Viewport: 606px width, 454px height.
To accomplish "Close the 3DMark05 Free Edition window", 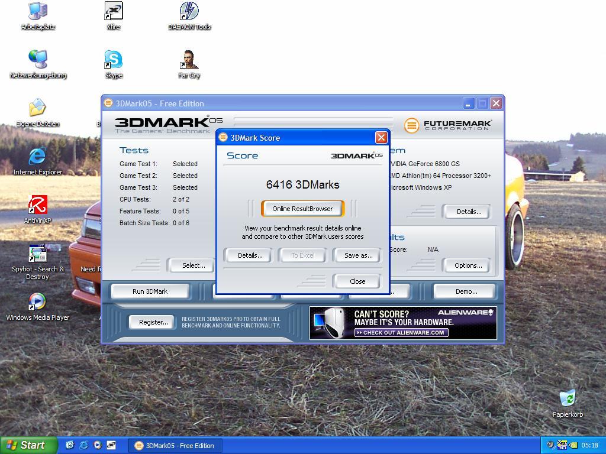I will point(497,103).
